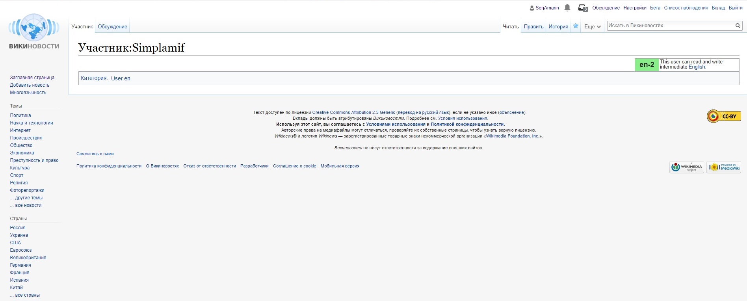Open the Культура topic

click(x=20, y=168)
